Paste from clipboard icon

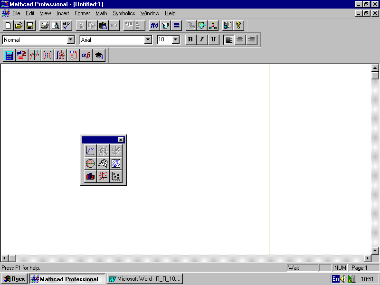click(103, 26)
